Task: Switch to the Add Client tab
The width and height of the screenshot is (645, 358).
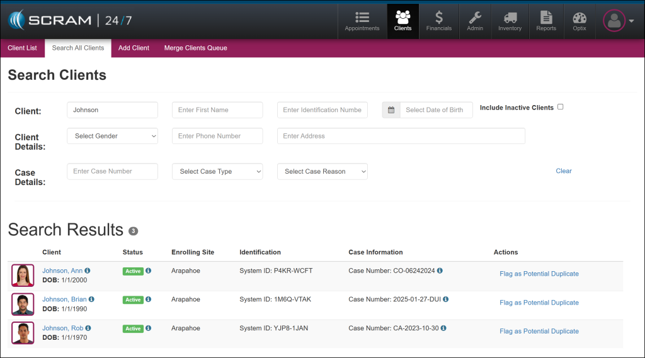Action: (x=134, y=48)
